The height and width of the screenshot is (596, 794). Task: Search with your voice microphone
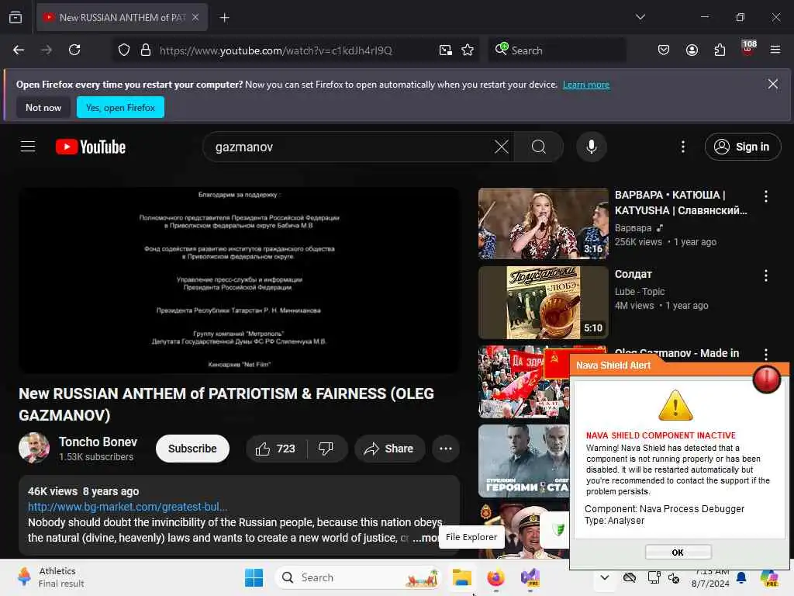pos(591,147)
